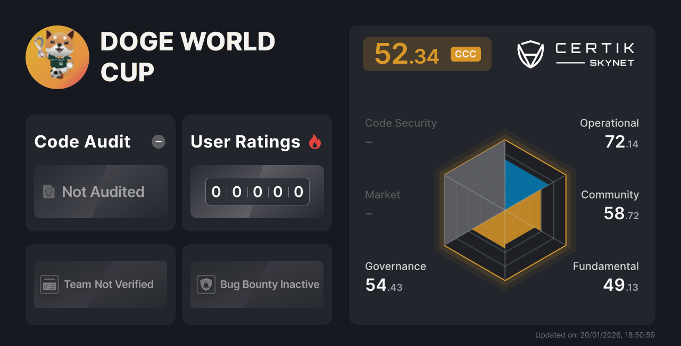Toggle the Team Not Verified status
This screenshot has height=346, width=681.
point(100,284)
